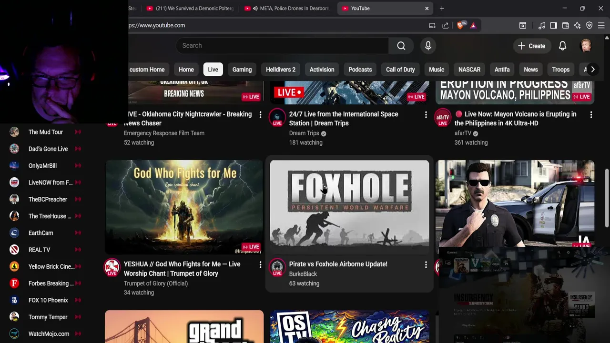Open options menu for International Space Station video

tap(426, 115)
